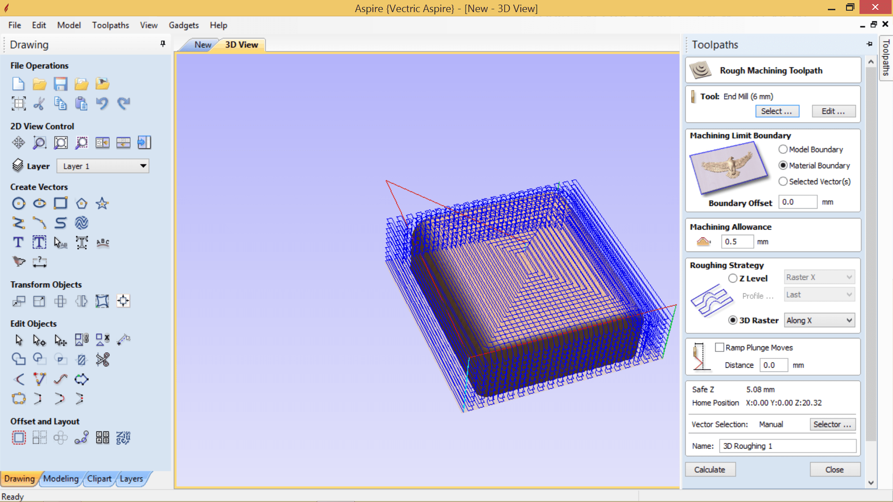Click the eagle boundary preview thumbnail

tap(729, 168)
